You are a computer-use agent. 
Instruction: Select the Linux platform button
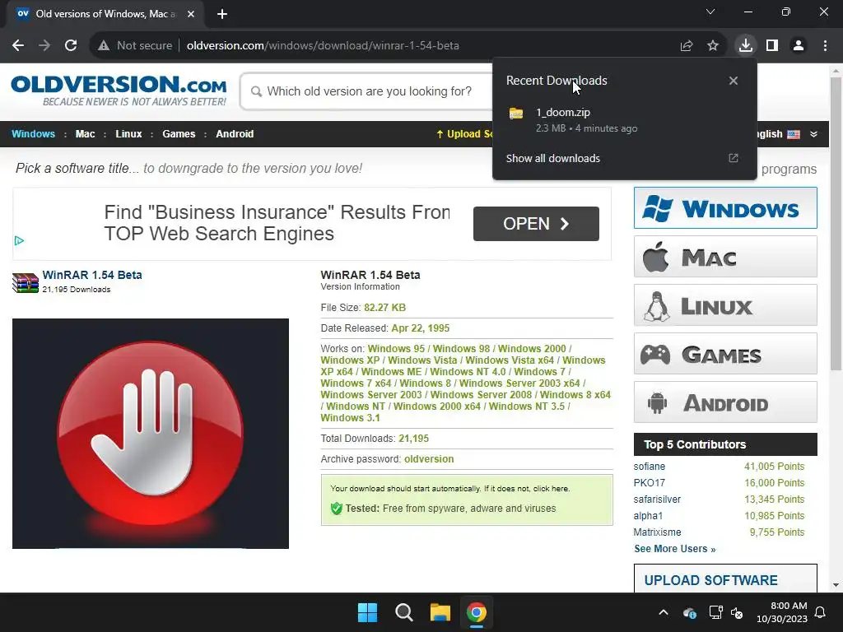tap(725, 305)
